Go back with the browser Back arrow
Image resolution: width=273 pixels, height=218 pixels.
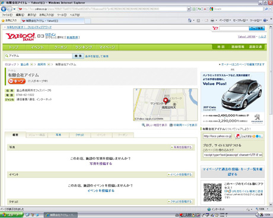[4, 9]
